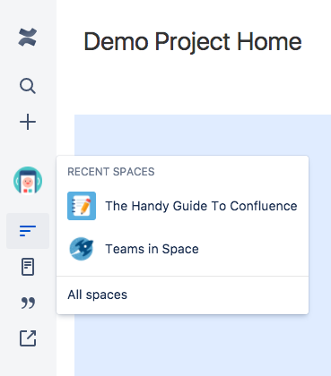331x376 pixels.
Task: Select The Handy Guide To Confluence space
Action: (x=182, y=206)
